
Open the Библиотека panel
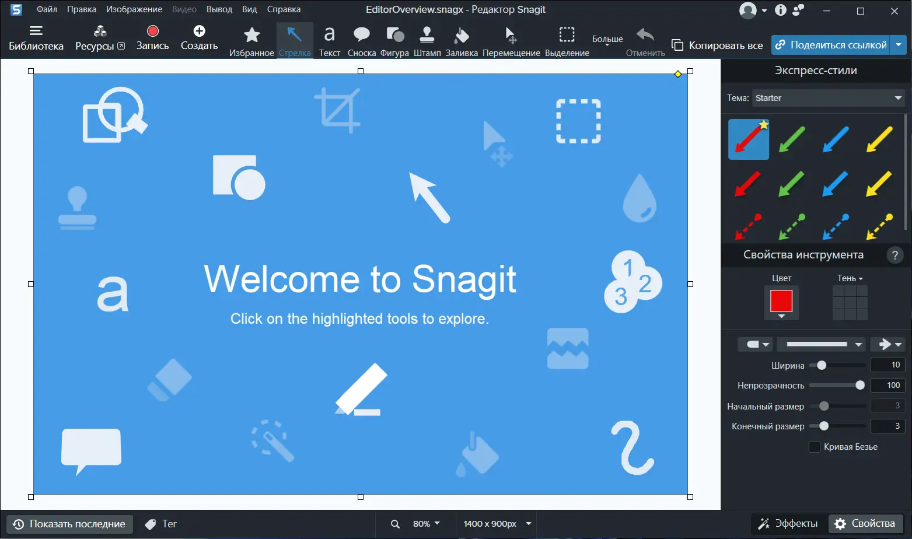coord(36,36)
